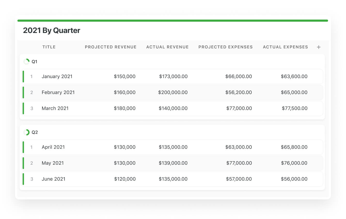Select the Projected Expenses column header
346x219 pixels.
click(225, 47)
